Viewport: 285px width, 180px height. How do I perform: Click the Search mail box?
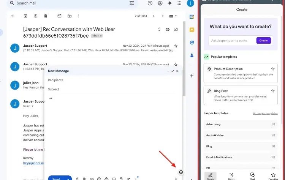(72, 3)
